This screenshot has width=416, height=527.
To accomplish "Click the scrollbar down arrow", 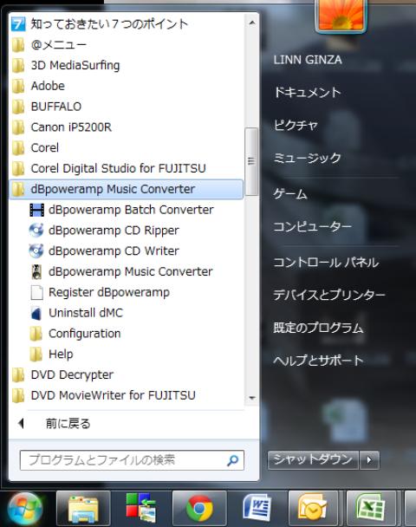I will tap(251, 398).
